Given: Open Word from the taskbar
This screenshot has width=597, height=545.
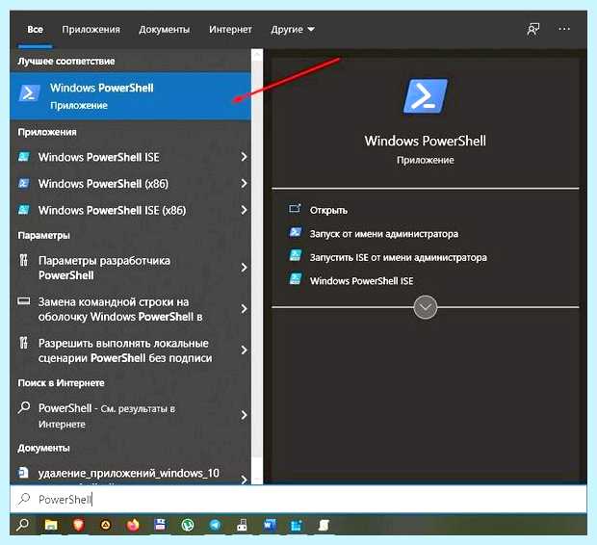Looking at the screenshot, I should tap(270, 525).
